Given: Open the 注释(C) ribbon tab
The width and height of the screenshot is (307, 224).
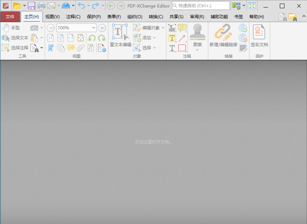Looking at the screenshot, I should coord(73,17).
